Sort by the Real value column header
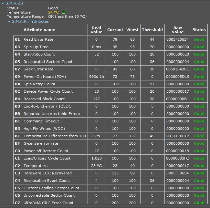Image resolution: width=210 pixels, height=208 pixels. [x=97, y=30]
